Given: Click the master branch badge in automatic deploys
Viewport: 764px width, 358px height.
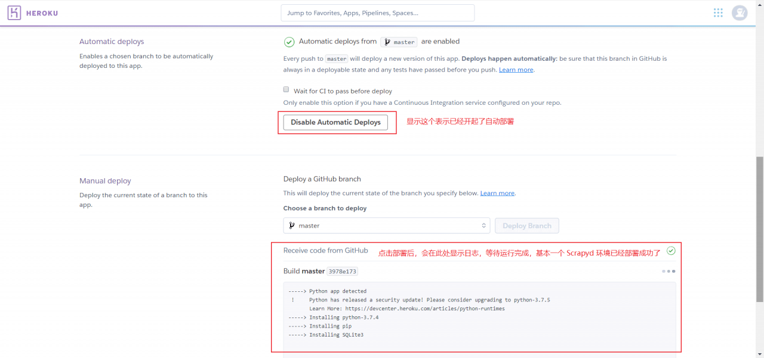Looking at the screenshot, I should pyautogui.click(x=399, y=42).
